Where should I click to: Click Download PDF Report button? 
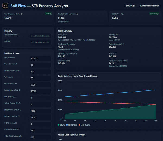point(150,6)
